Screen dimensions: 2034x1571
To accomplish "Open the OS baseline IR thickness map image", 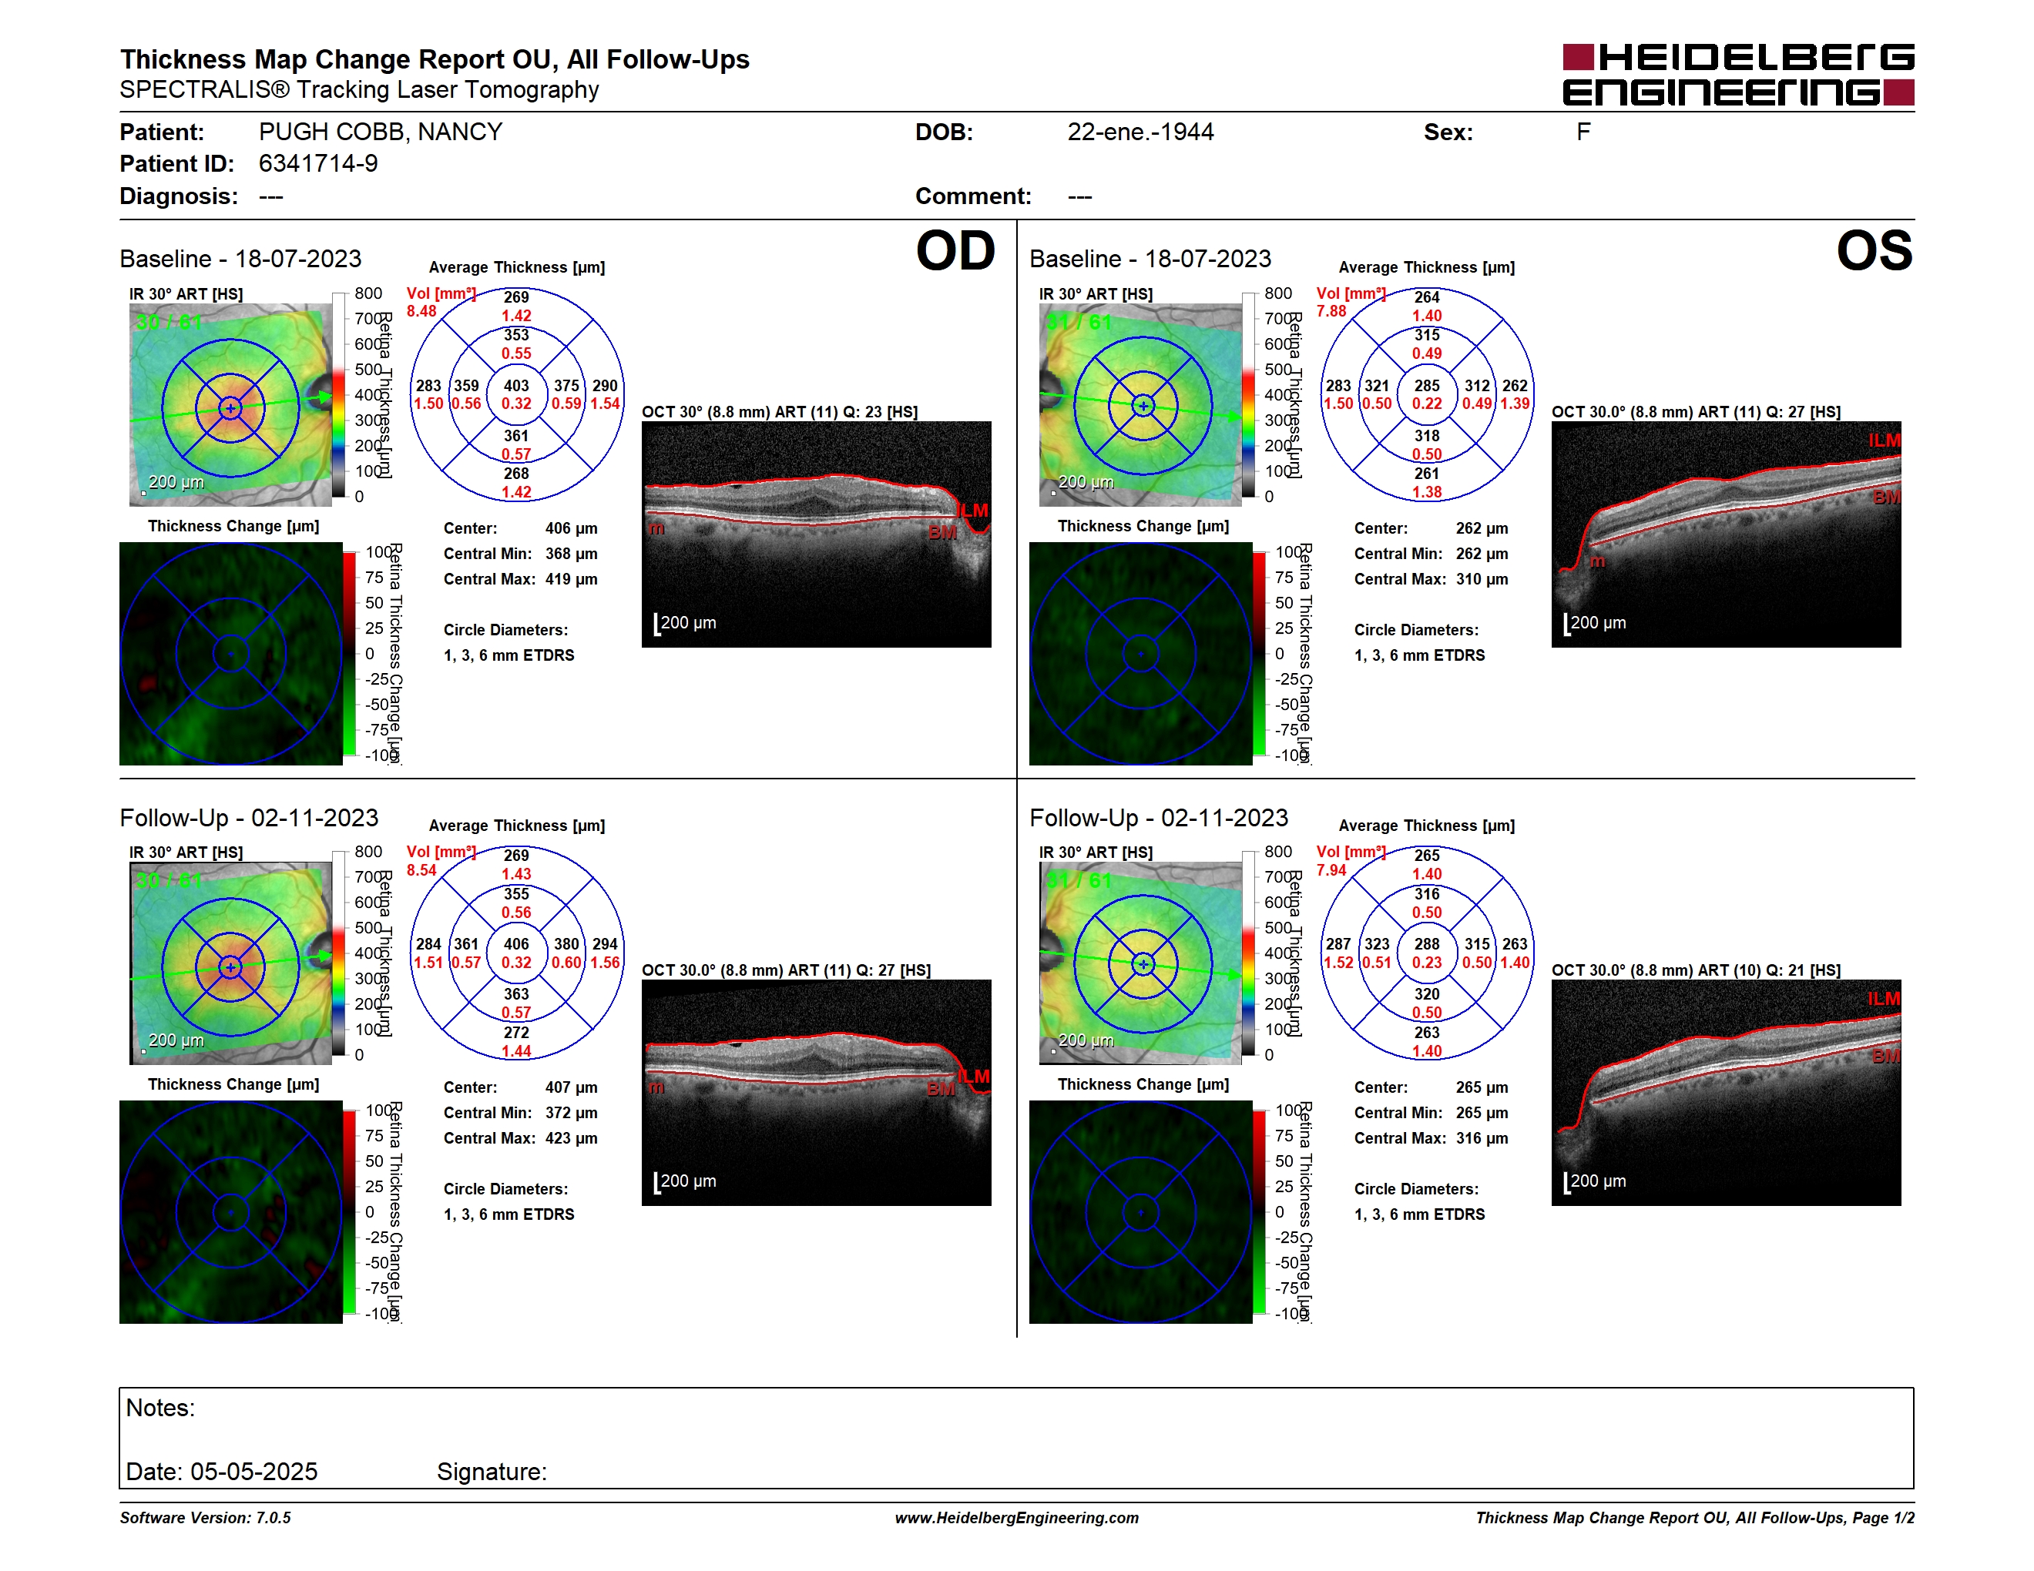I will [x=1141, y=405].
